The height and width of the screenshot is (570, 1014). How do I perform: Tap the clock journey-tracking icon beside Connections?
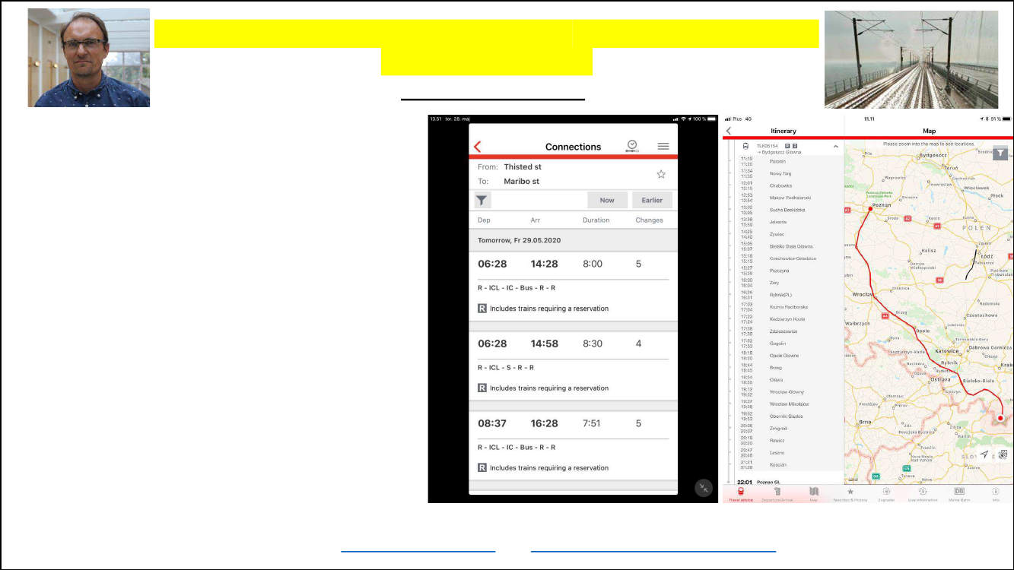(631, 146)
